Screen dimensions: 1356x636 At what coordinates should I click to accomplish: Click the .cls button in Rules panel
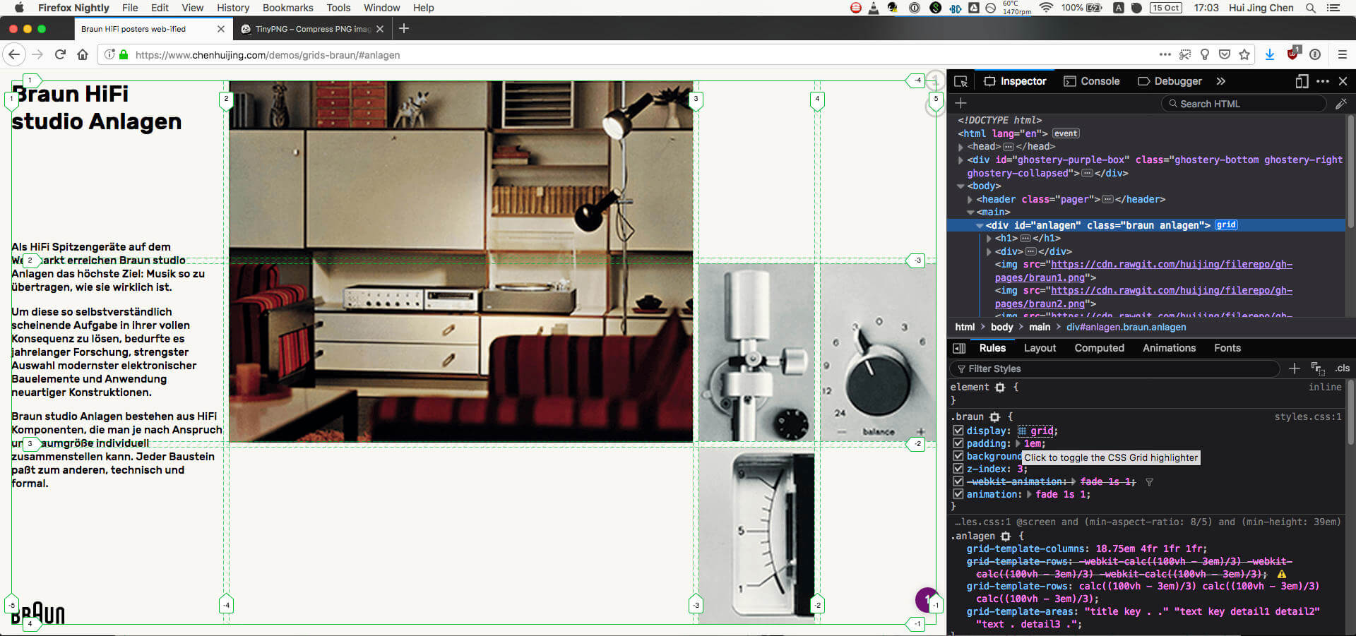tap(1342, 368)
